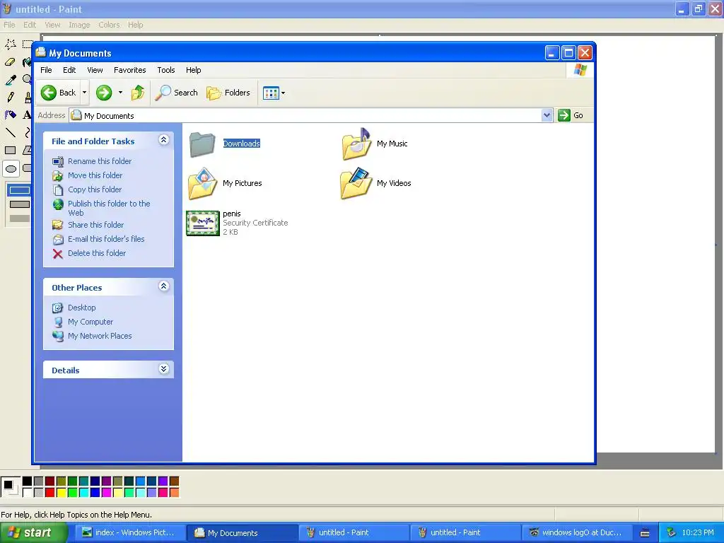724x543 pixels.
Task: Open the Colors menu in Paint
Action: coord(109,25)
